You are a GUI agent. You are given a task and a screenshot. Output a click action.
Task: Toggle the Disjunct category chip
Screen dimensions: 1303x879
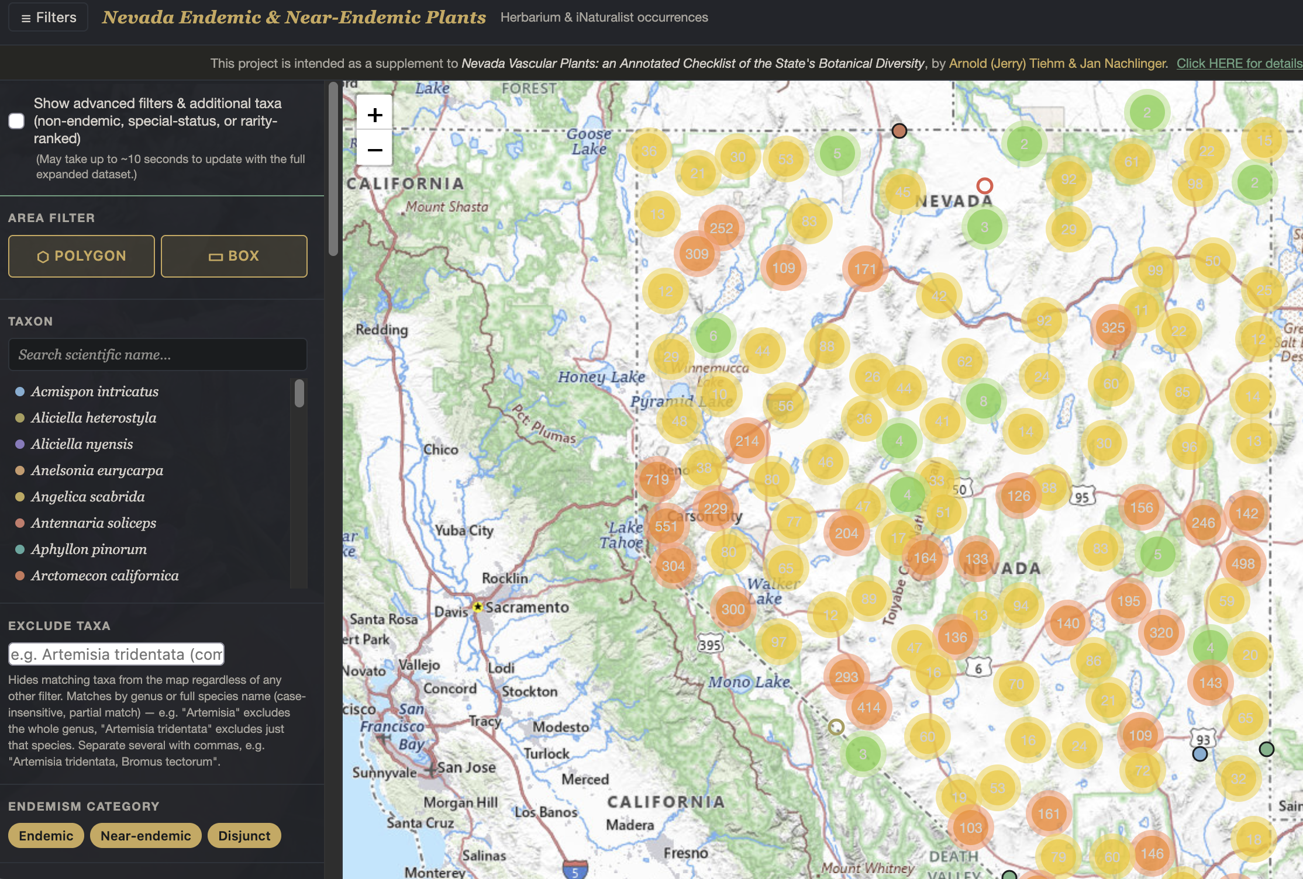coord(244,836)
